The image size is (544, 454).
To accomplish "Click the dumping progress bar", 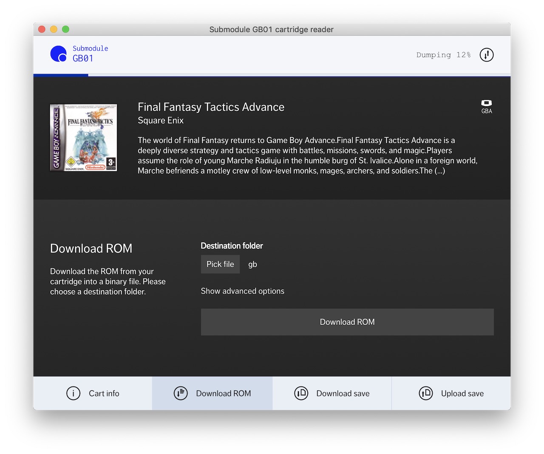I will pos(272,75).
